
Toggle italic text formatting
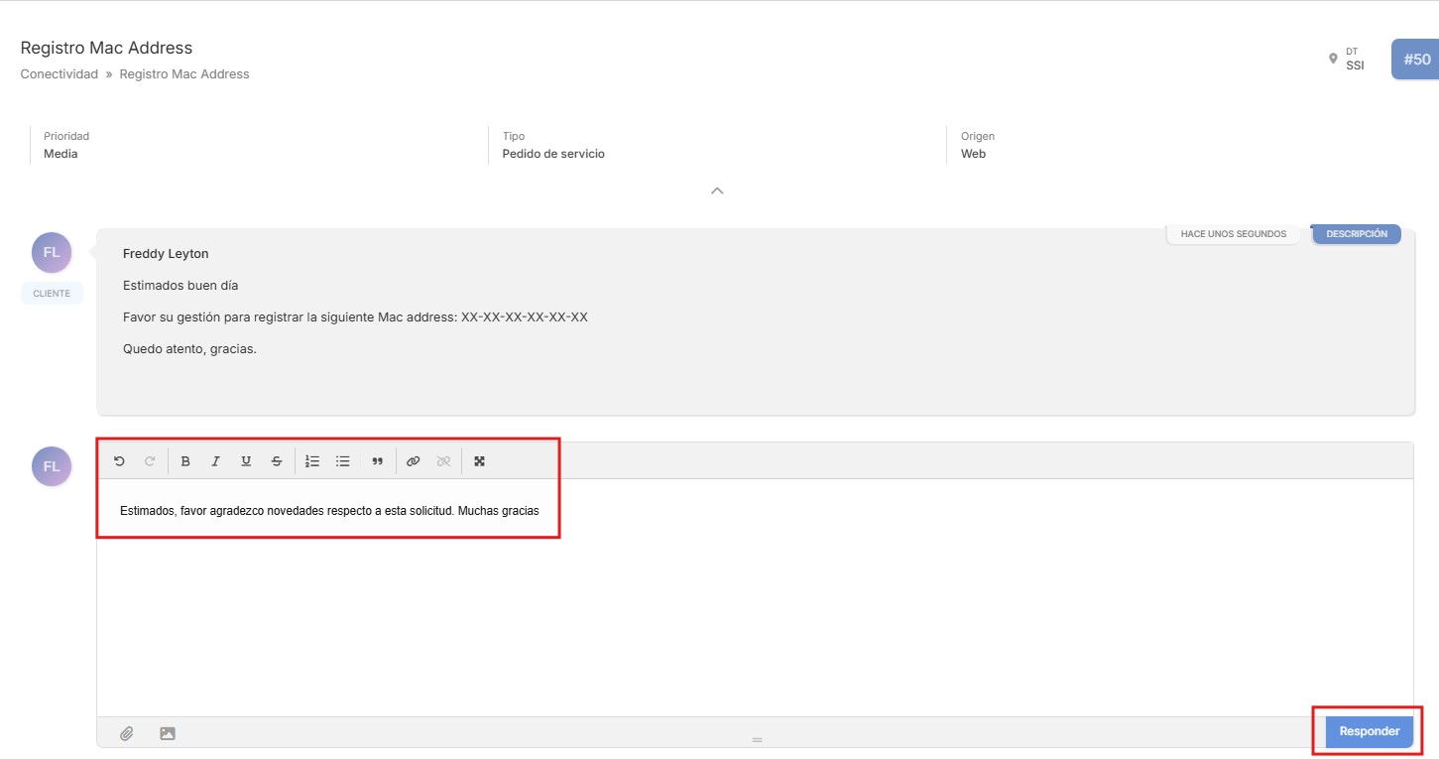(215, 461)
